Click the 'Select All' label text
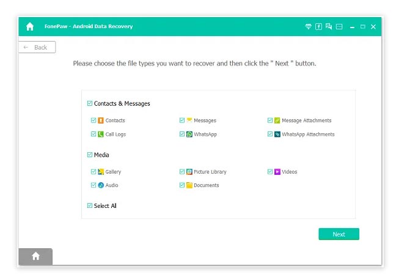This screenshot has width=396, height=277. tap(105, 205)
